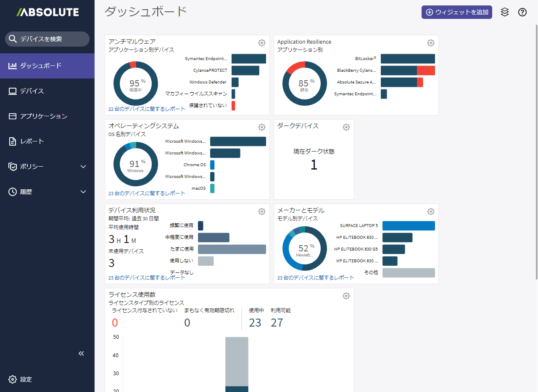Click the Symantec Endpoint bar in アンチマルウェア
This screenshot has height=392, width=538.
[249, 59]
